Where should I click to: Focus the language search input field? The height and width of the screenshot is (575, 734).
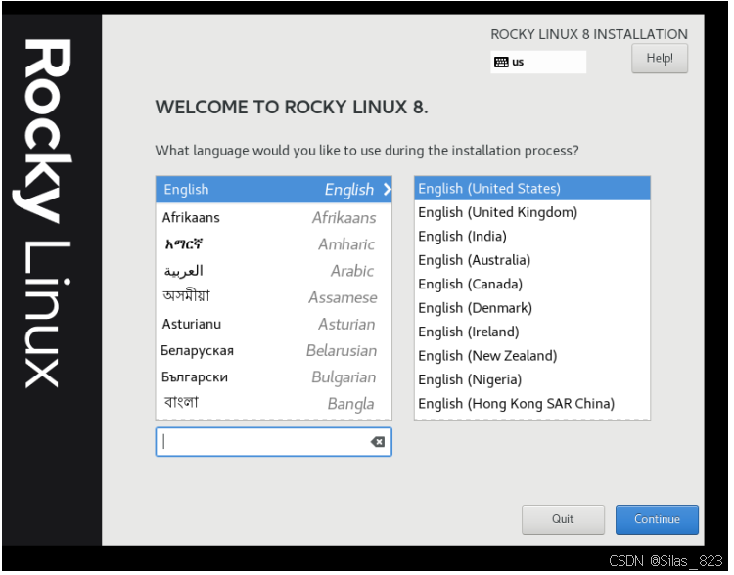pos(275,444)
